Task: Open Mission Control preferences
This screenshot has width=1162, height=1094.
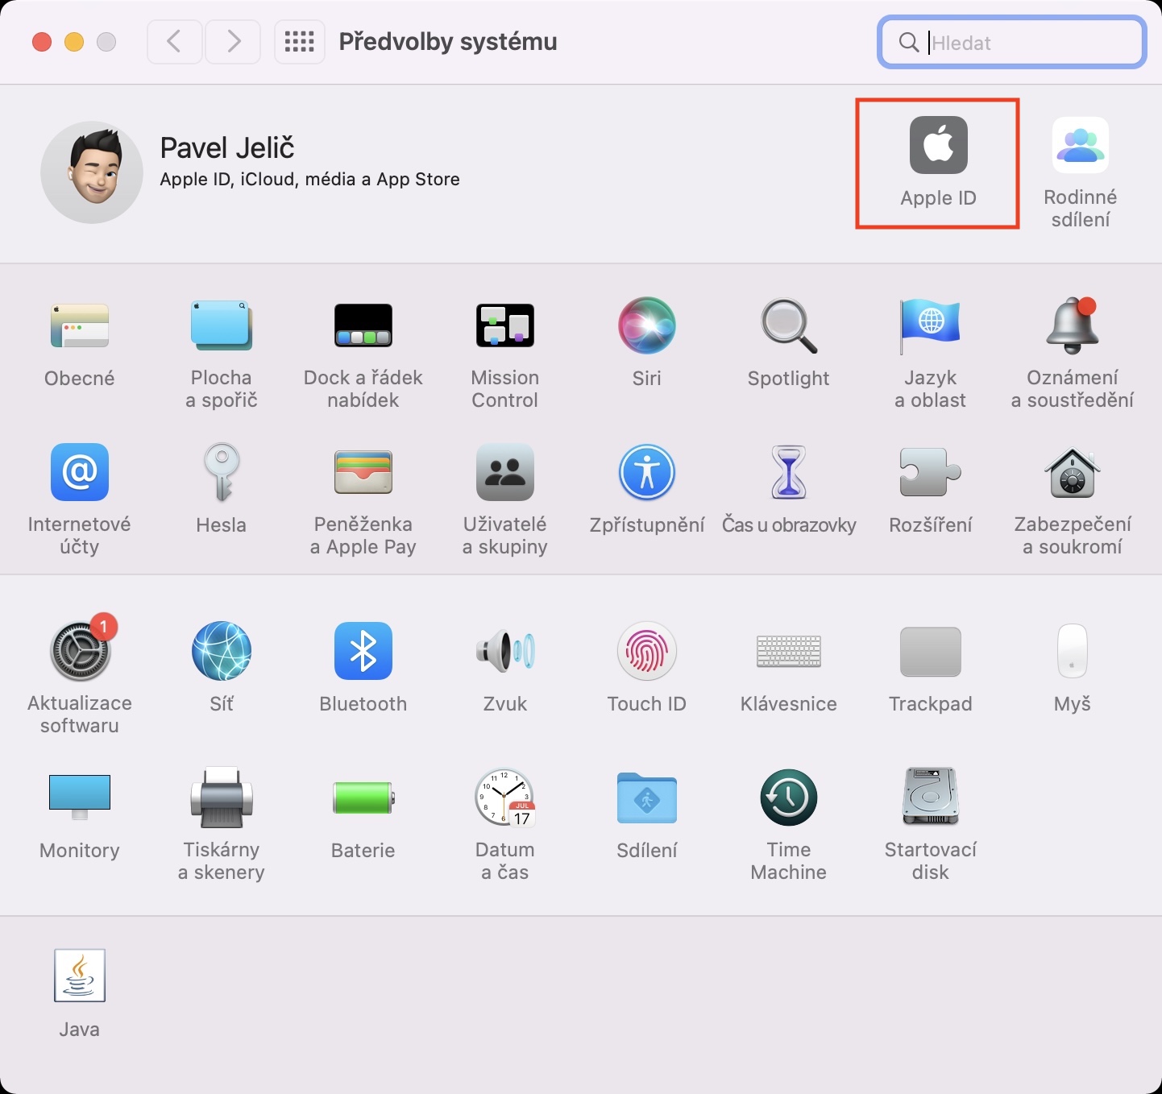Action: pyautogui.click(x=505, y=354)
